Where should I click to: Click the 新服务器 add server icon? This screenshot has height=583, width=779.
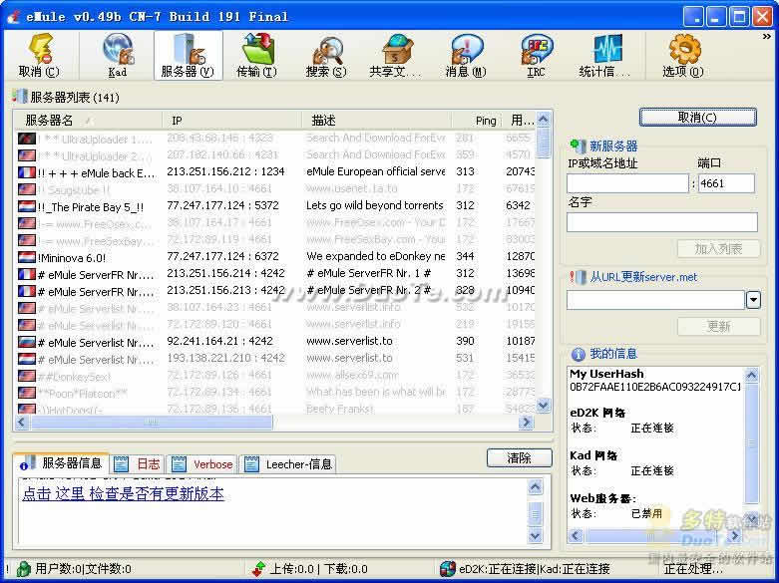point(578,146)
